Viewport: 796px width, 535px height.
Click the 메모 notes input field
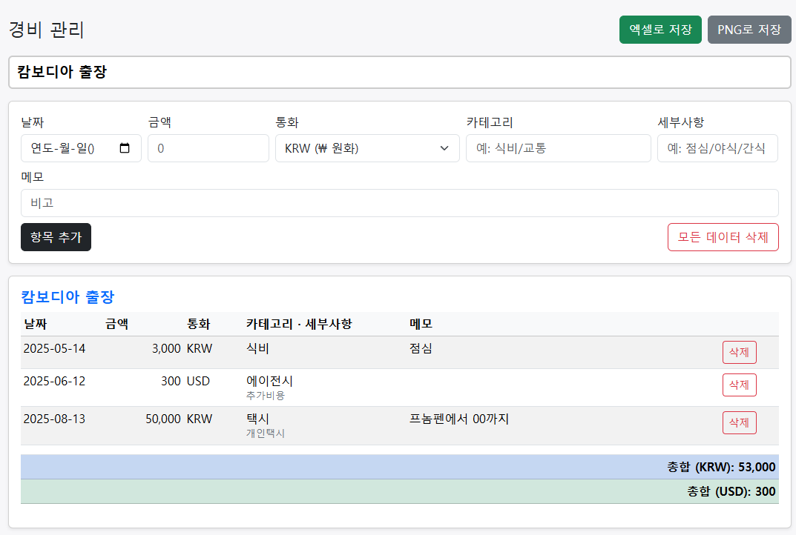(x=399, y=203)
